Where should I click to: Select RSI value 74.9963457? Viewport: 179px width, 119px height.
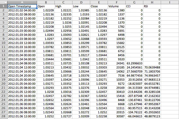pyautogui.click(x=152, y=76)
